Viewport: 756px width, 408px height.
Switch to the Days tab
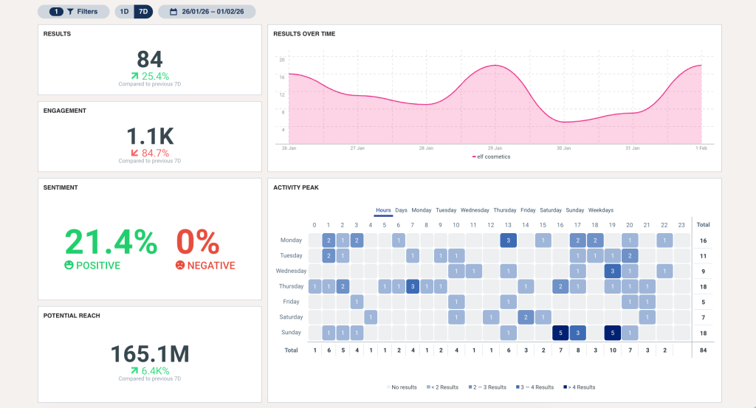click(x=401, y=210)
